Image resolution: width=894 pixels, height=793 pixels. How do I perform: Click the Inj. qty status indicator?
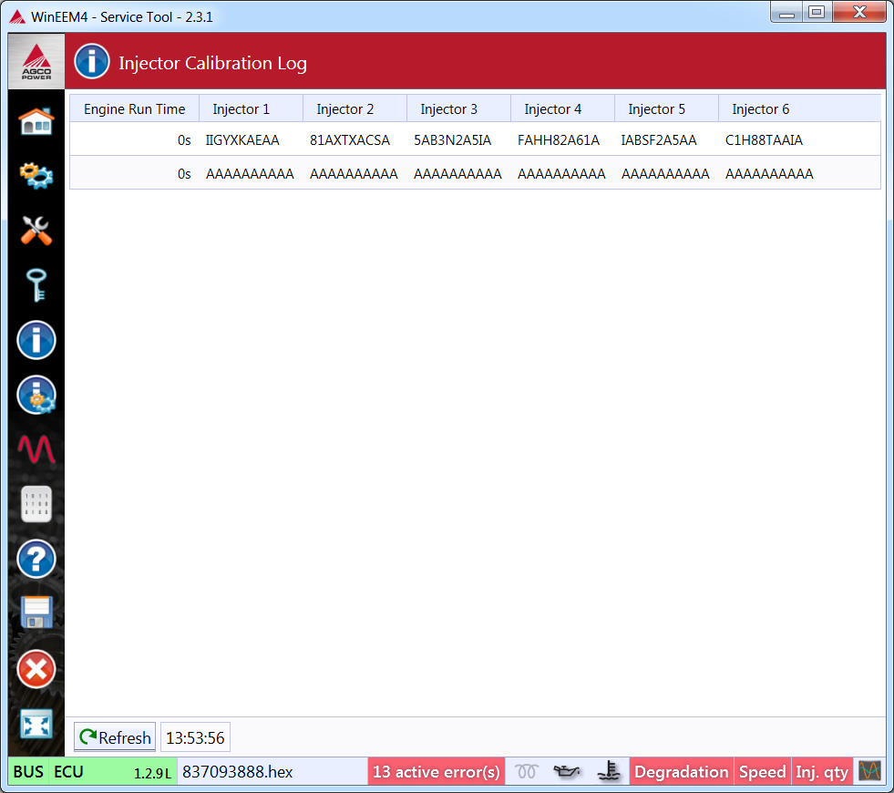coord(822,772)
